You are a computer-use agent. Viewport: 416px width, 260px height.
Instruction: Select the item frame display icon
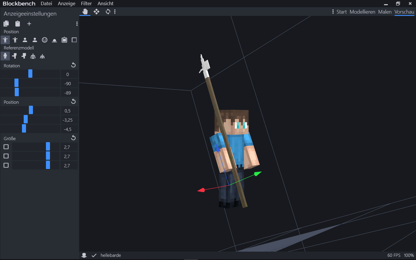pyautogui.click(x=64, y=40)
